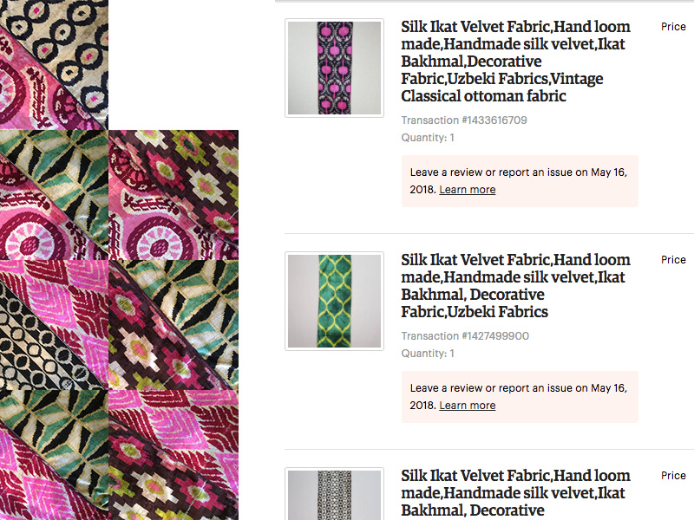Open the black and white ikat fabric thumbnail
This screenshot has height=520, width=694.
[x=334, y=494]
